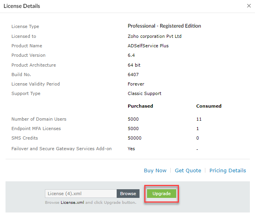Open the Buy Now link
The width and height of the screenshot is (255, 218).
(155, 171)
